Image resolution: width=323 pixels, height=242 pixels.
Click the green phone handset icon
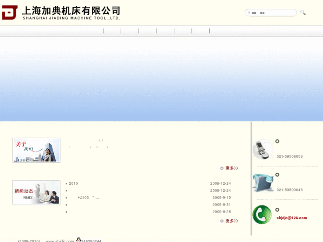pos(262,214)
